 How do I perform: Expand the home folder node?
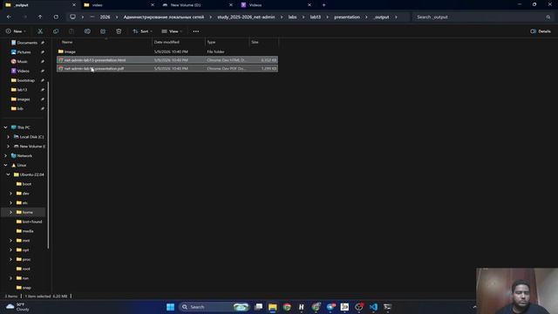[11, 212]
